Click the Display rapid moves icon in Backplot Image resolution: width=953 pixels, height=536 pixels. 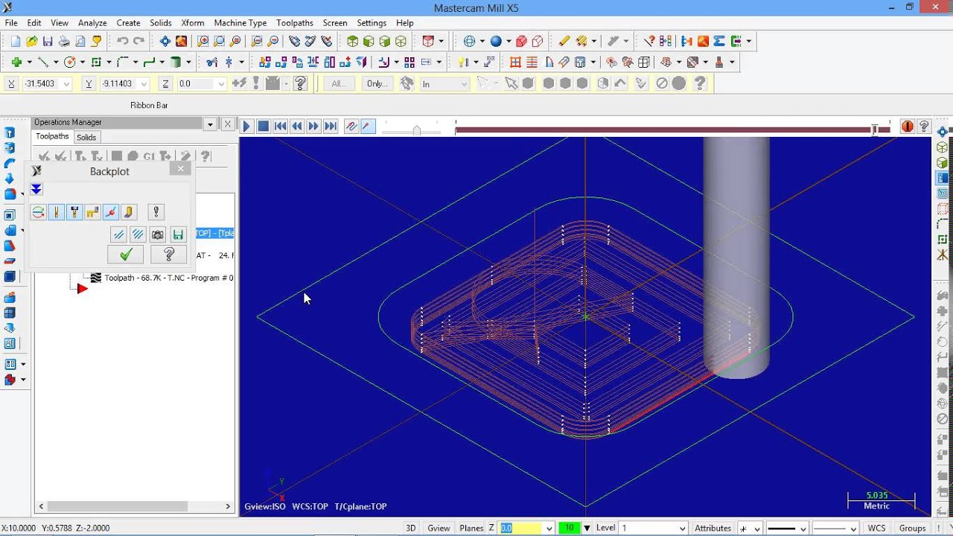click(x=92, y=212)
